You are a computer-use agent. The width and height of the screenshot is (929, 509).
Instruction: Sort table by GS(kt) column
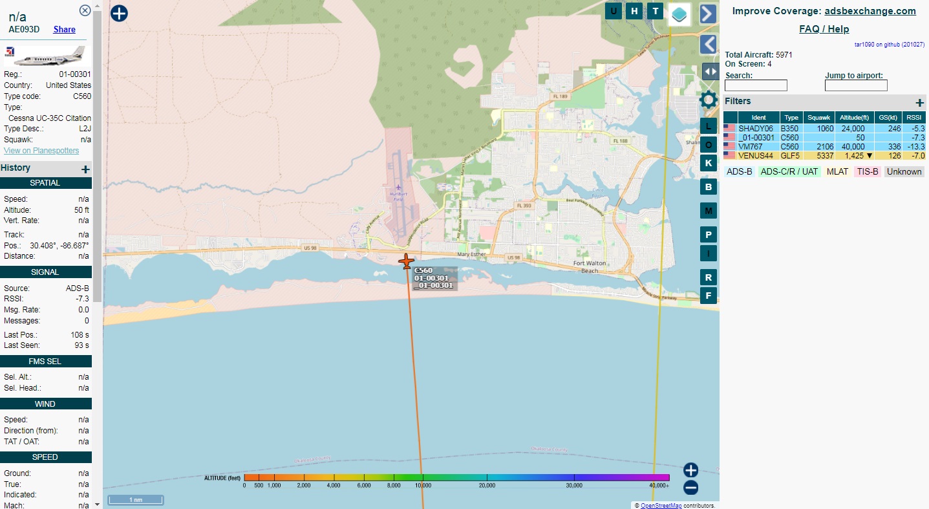[889, 118]
